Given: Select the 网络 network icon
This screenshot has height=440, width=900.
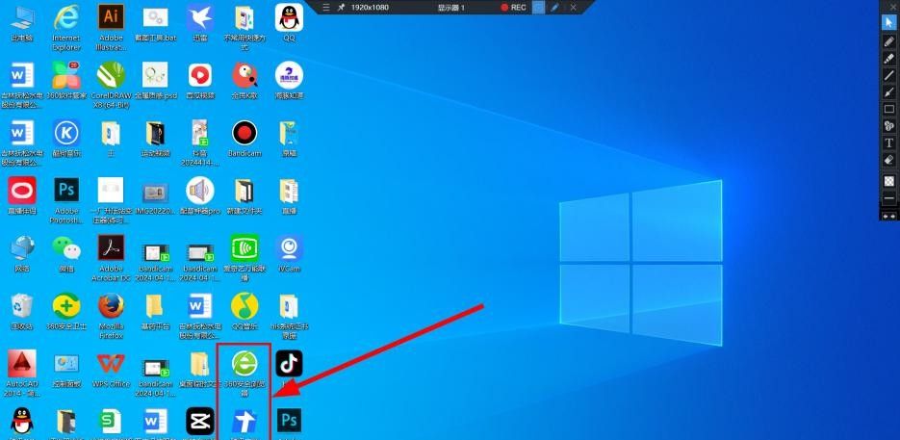Looking at the screenshot, I should coord(22,253).
